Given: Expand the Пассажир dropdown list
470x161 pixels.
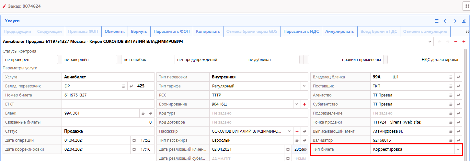Looking at the screenshot, I should (x=289, y=131).
